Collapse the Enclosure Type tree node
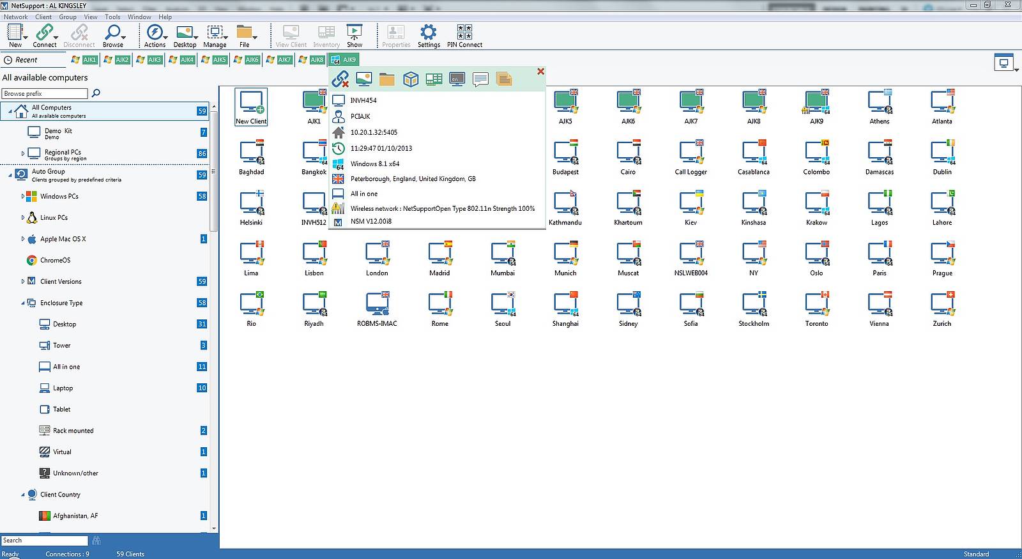 [23, 303]
